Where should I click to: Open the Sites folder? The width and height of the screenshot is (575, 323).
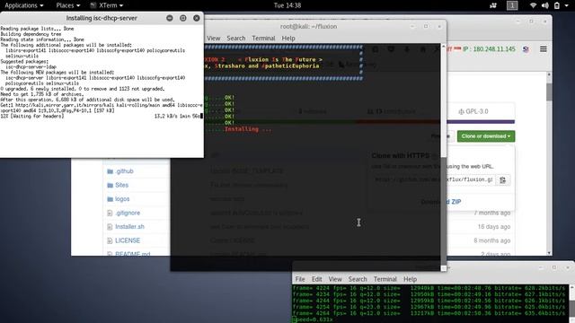tap(122, 185)
